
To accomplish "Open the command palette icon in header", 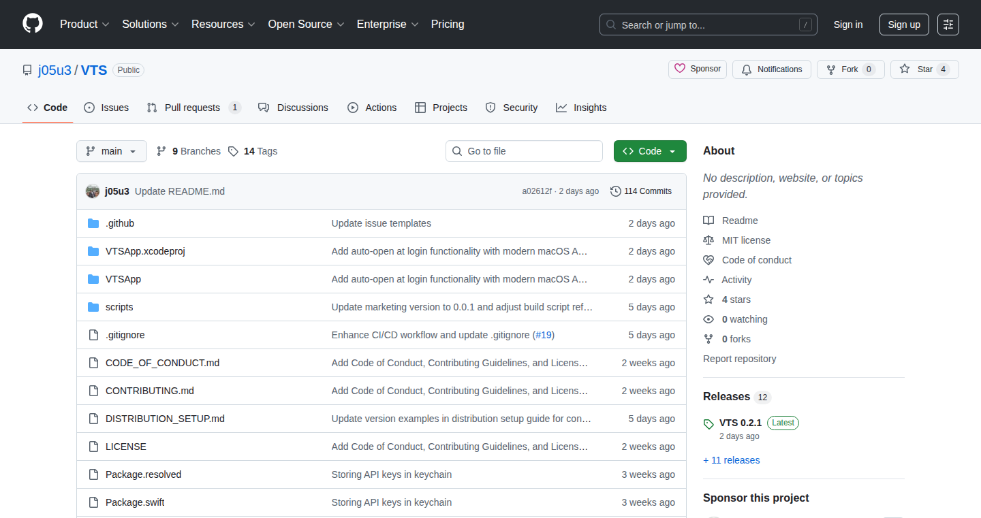I will [948, 25].
